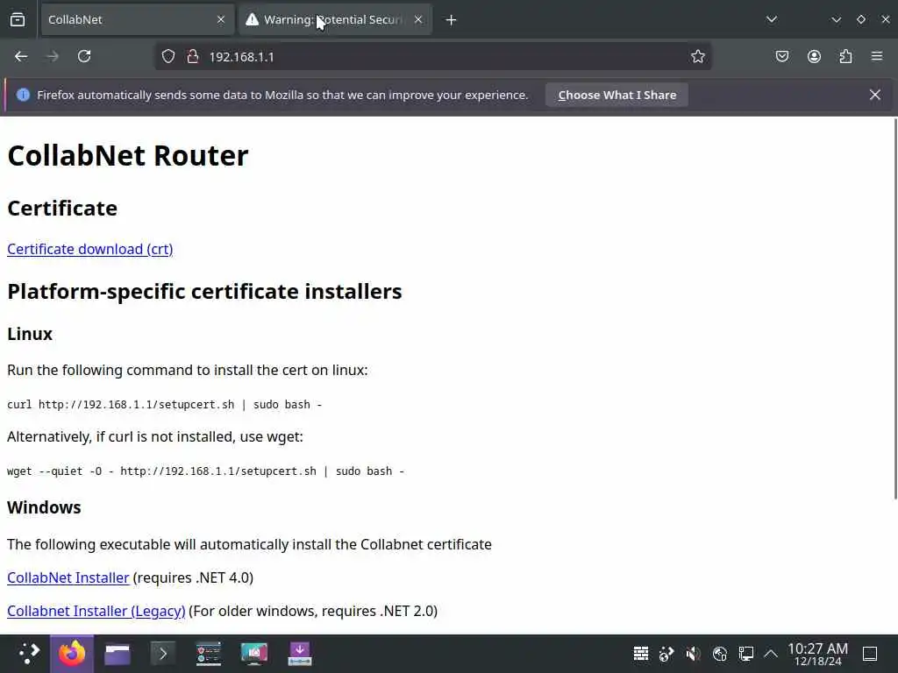
Task: Switch to the Warning: Potential Security tab
Action: click(x=335, y=20)
